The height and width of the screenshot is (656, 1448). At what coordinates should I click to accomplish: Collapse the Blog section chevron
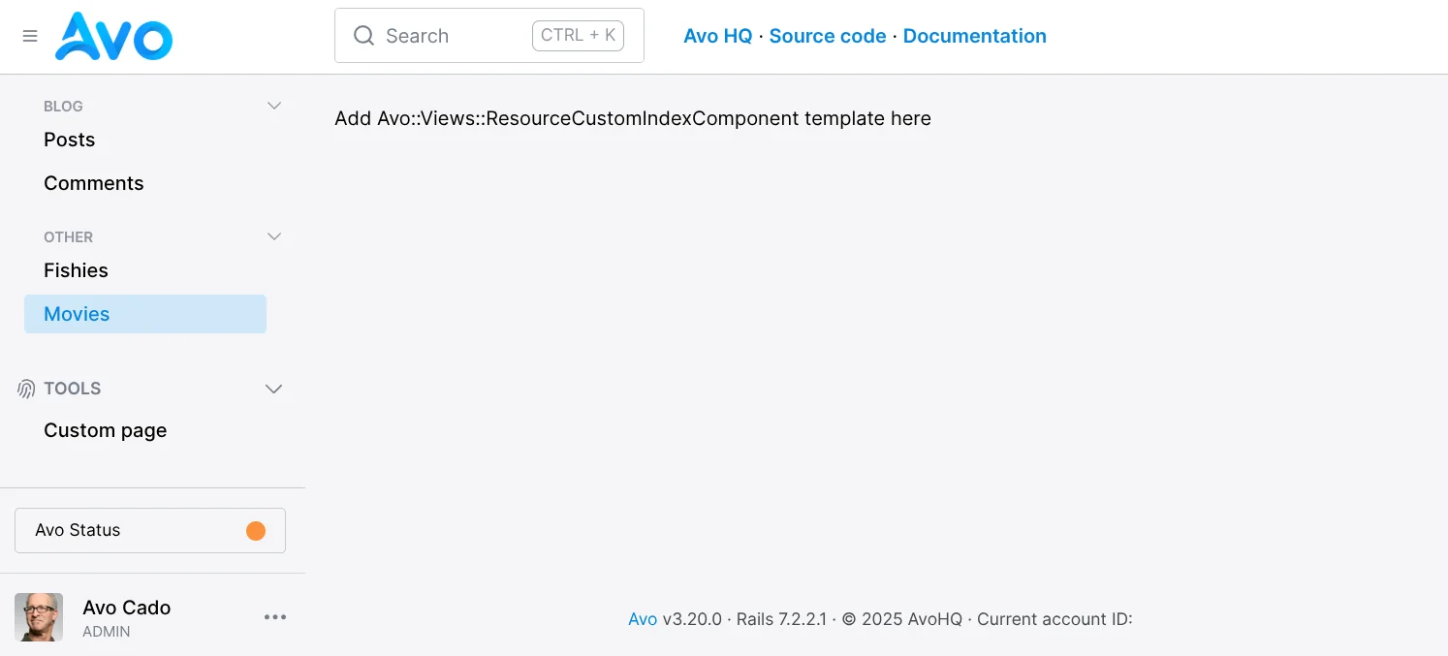point(274,106)
